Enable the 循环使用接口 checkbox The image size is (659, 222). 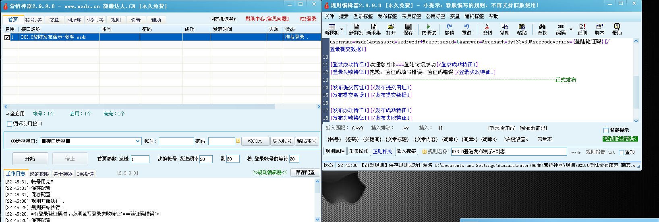[10, 124]
